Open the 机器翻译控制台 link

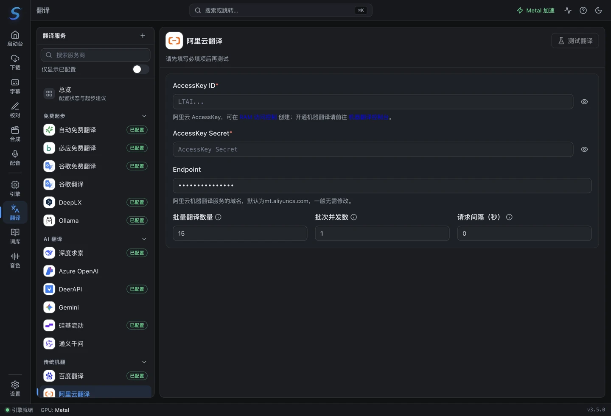click(x=368, y=117)
